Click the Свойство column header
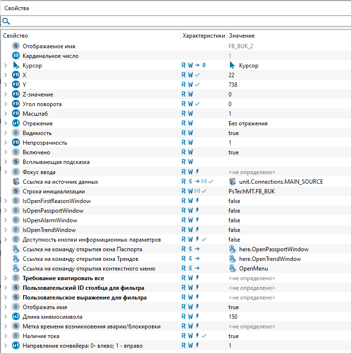 coord(16,36)
